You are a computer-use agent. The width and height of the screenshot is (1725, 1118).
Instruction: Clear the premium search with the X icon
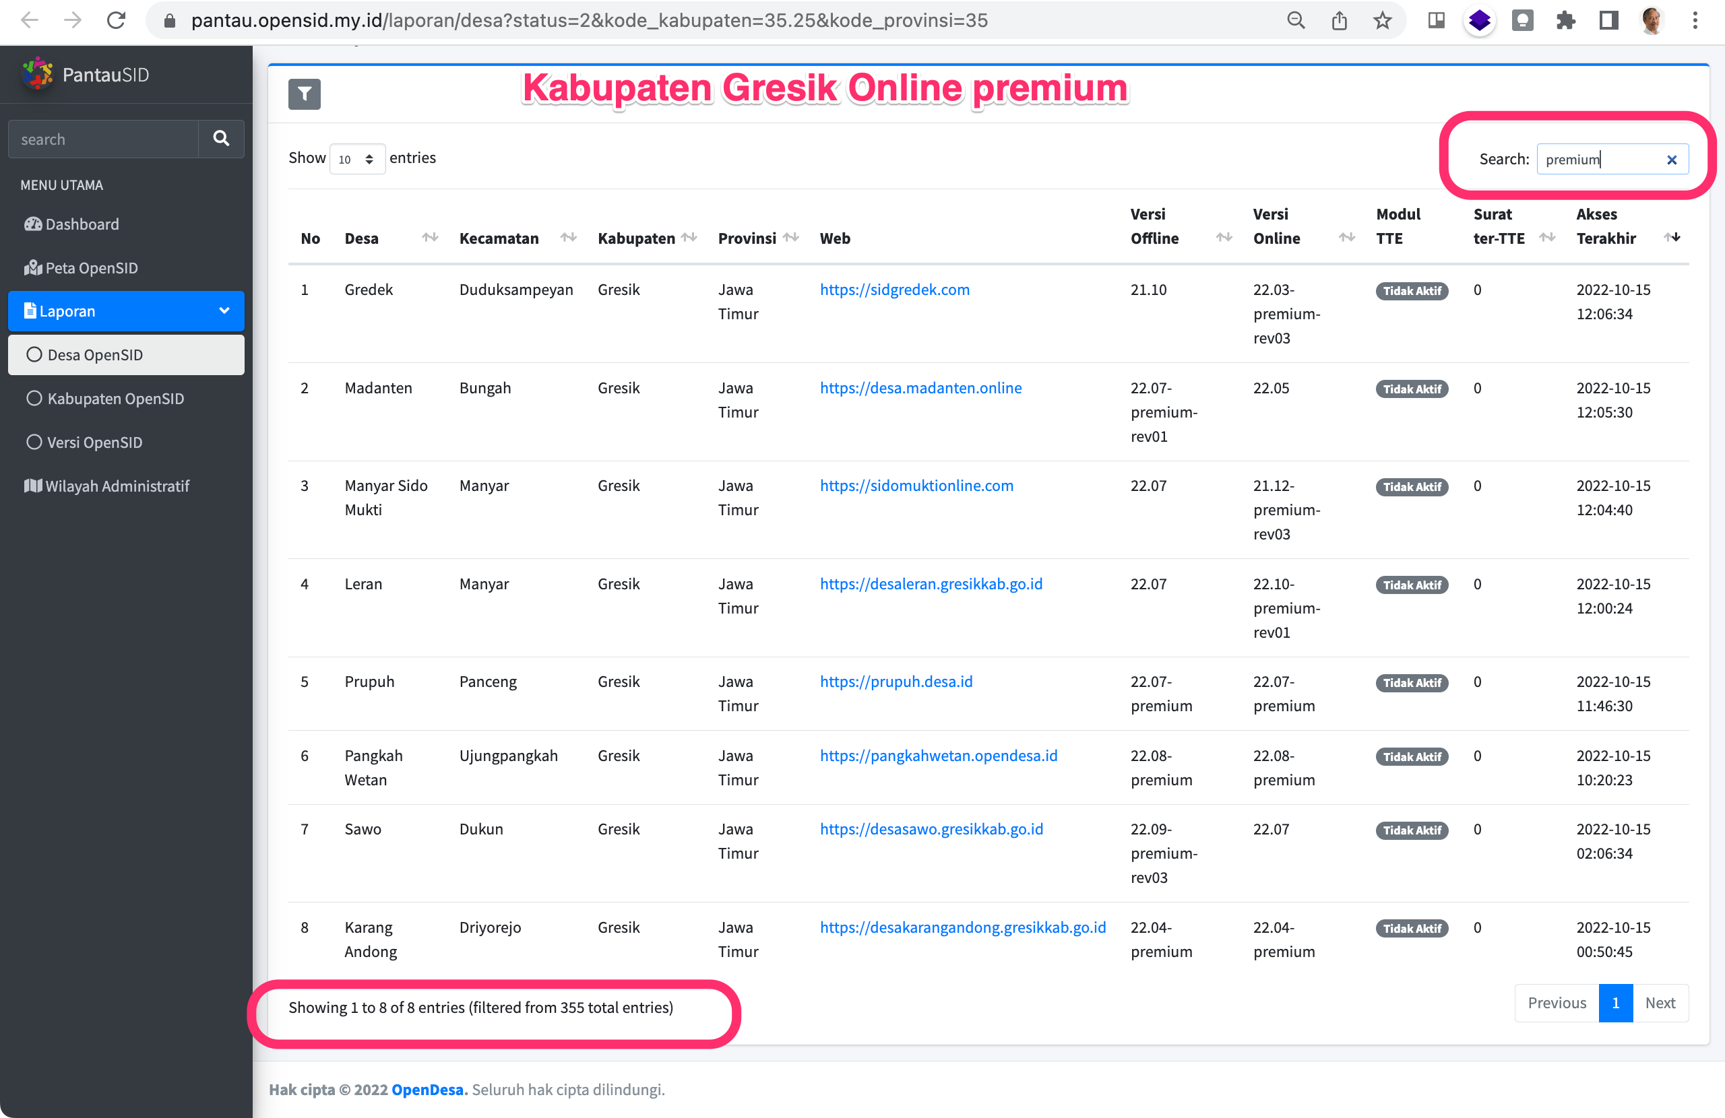(1672, 160)
